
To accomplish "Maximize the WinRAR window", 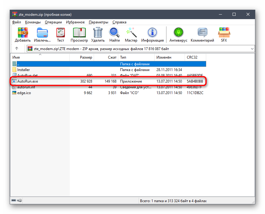I will pyautogui.click(x=234, y=14).
